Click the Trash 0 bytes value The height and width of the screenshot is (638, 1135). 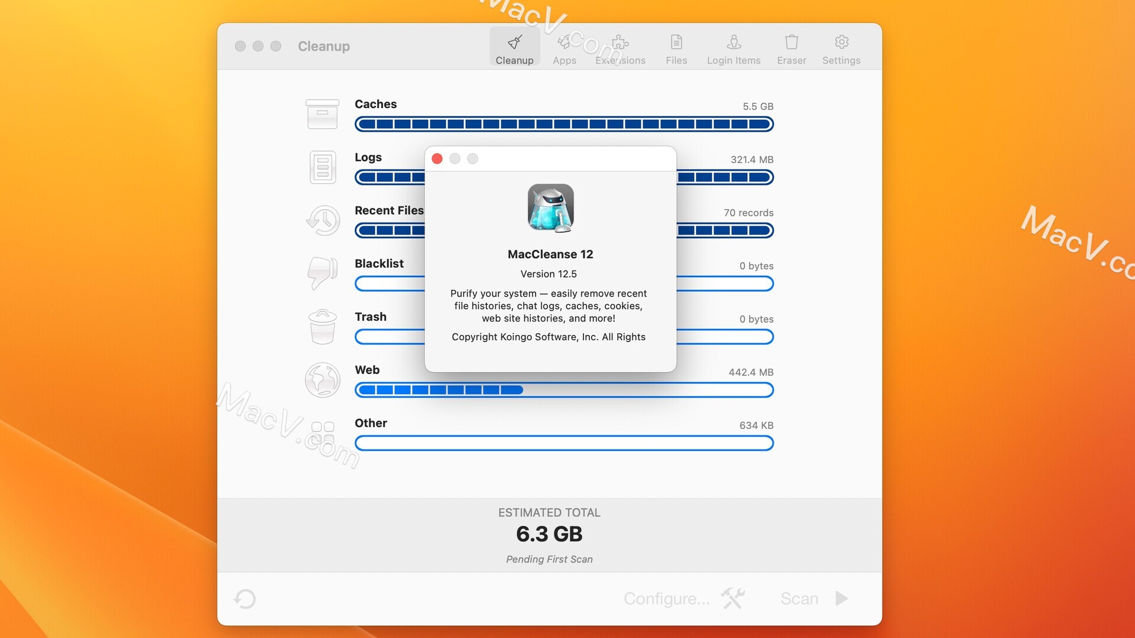(756, 319)
